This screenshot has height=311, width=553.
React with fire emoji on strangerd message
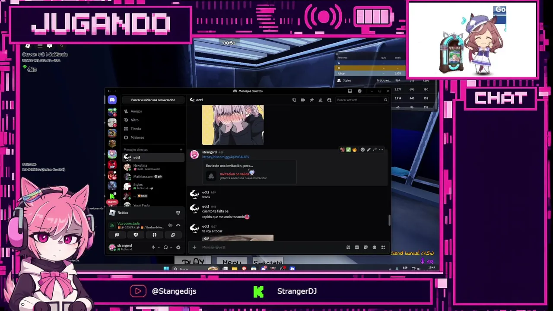click(354, 149)
